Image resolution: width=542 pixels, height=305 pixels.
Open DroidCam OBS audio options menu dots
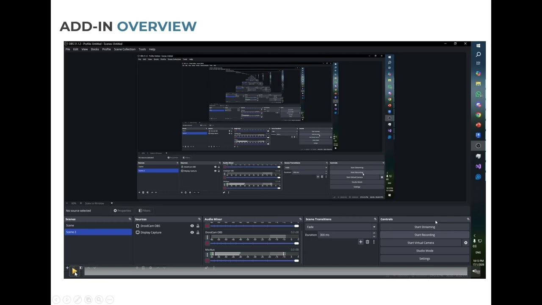click(207, 238)
